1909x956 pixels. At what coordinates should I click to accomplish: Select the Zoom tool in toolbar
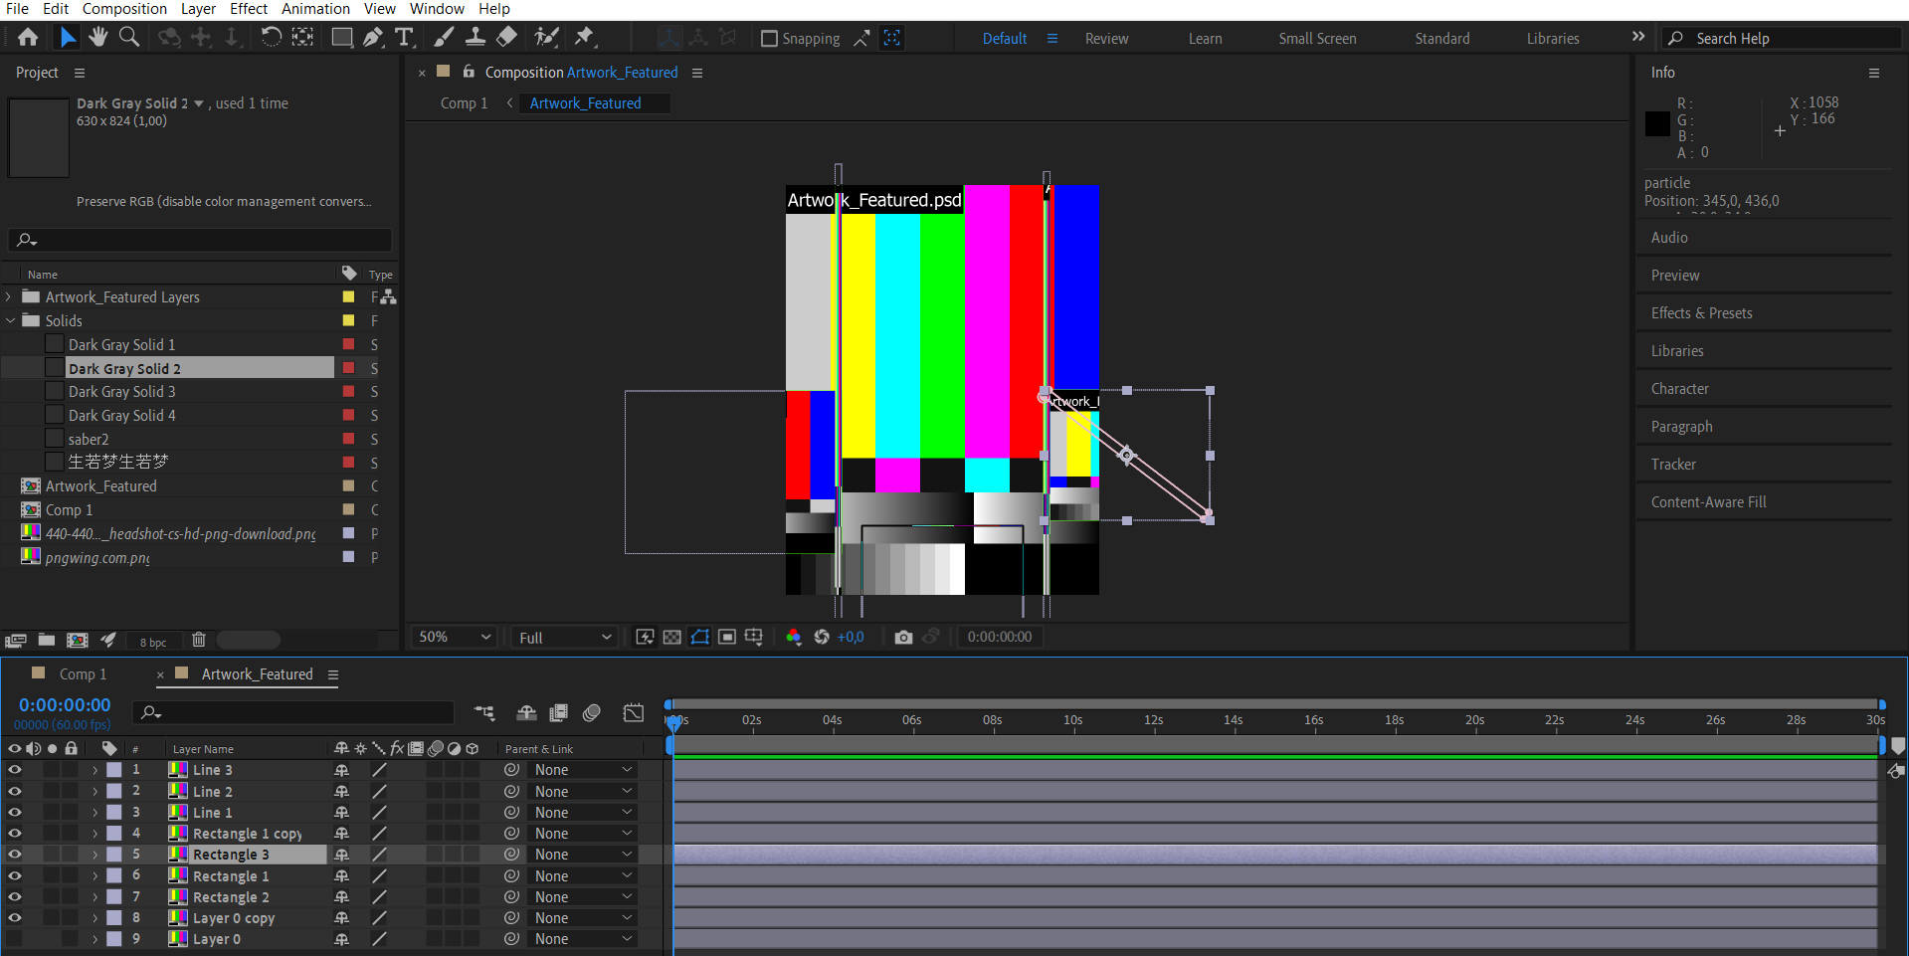click(129, 38)
